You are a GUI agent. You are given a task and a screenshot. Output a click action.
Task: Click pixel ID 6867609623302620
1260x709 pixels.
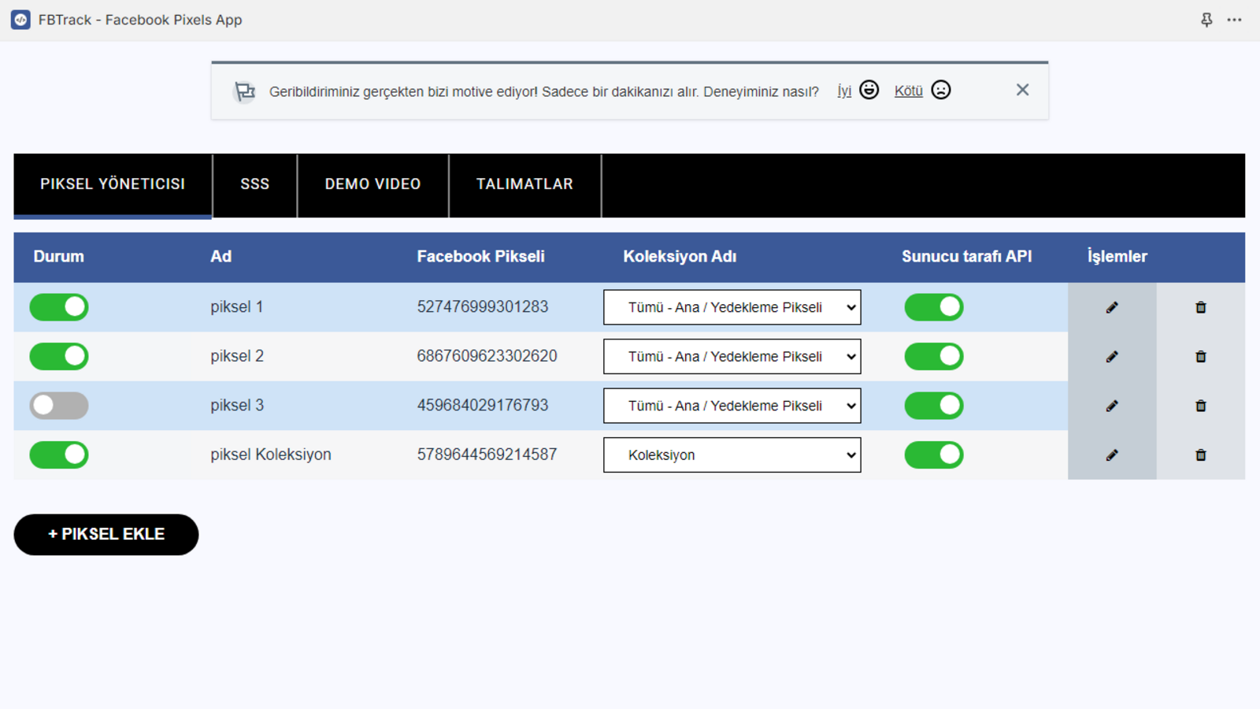[x=487, y=356]
